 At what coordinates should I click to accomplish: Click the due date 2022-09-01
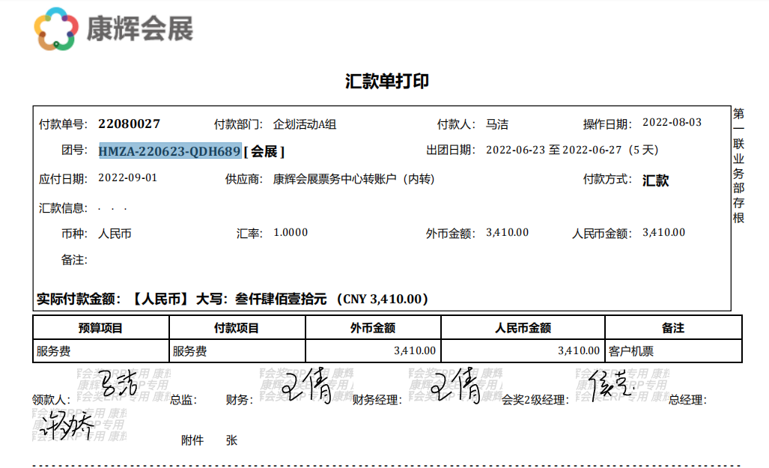[x=128, y=178]
